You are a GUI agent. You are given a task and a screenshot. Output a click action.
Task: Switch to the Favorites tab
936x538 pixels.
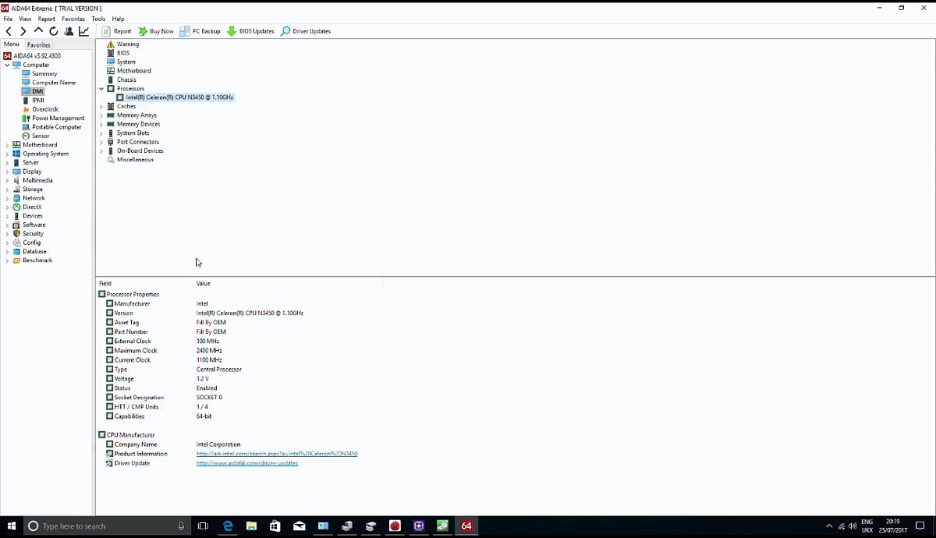pos(39,44)
